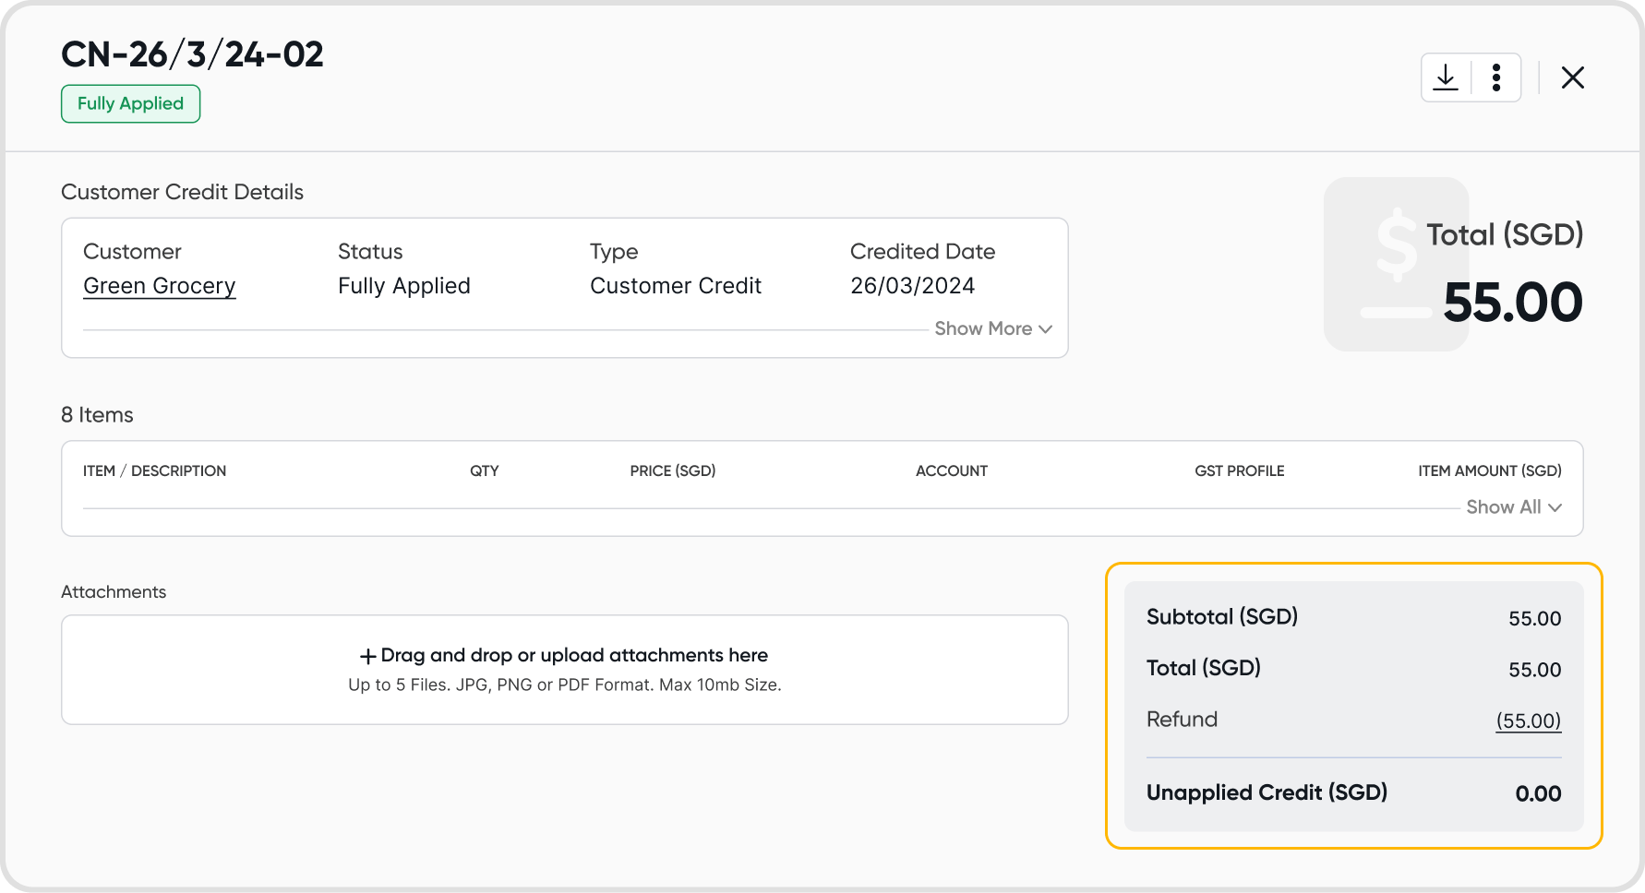The height and width of the screenshot is (893, 1645).
Task: Open the three-dot more options menu
Action: click(1496, 77)
